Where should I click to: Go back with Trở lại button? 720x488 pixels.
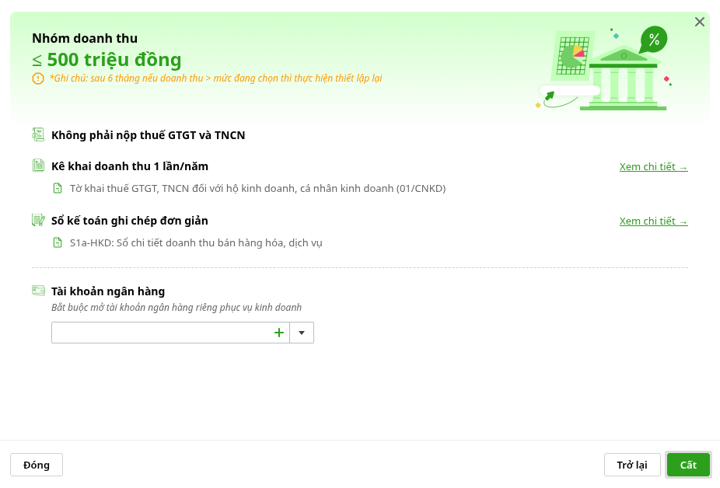[632, 465]
